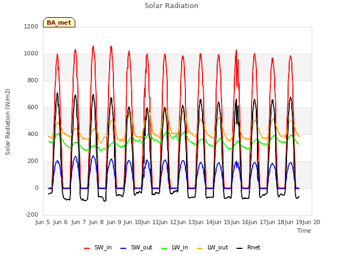The image size is (344, 258).
Task: Toggle the SW_out legend entry
Action: point(136,247)
